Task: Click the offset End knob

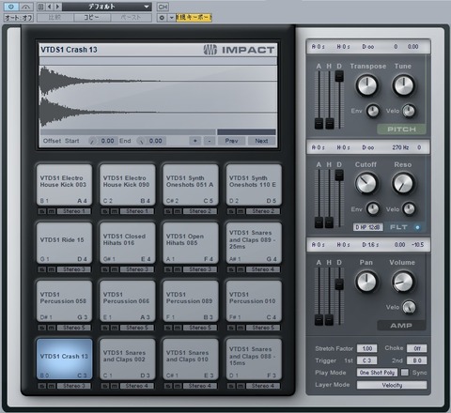Action: (141, 141)
